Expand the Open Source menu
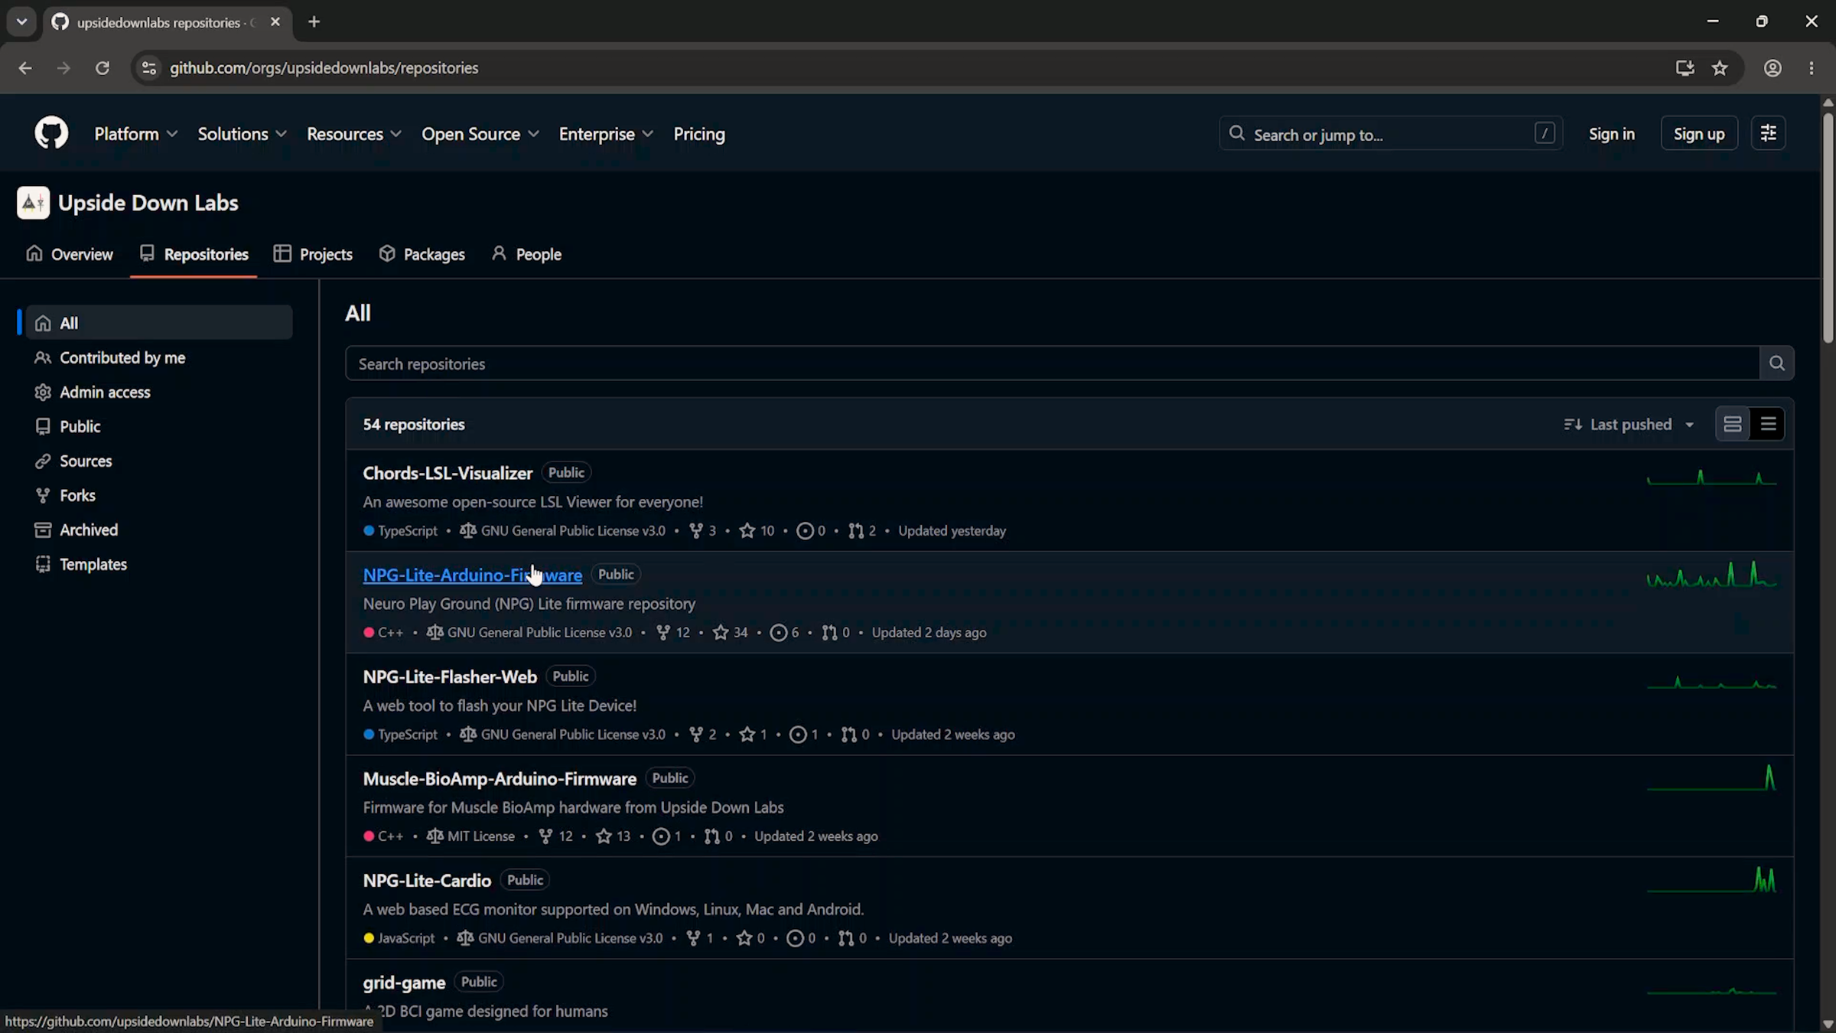The width and height of the screenshot is (1836, 1033). [x=480, y=134]
